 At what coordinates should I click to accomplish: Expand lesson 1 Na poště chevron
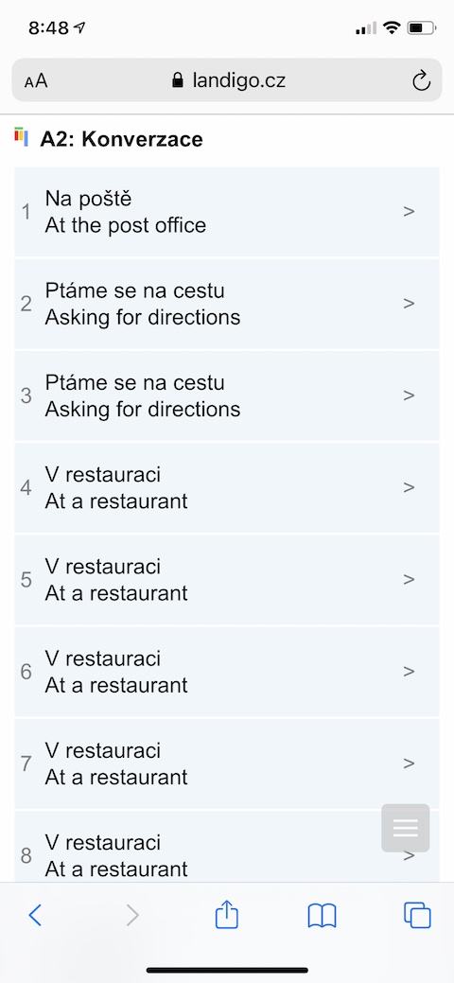(409, 212)
